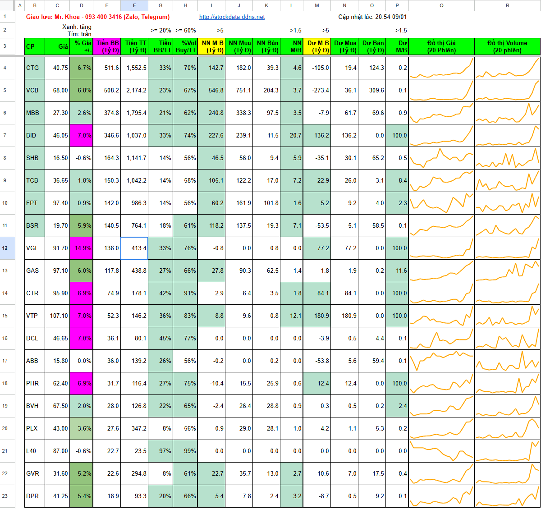Select the PHR ticker cell
Viewport: 541px width, 509px height.
[35, 383]
